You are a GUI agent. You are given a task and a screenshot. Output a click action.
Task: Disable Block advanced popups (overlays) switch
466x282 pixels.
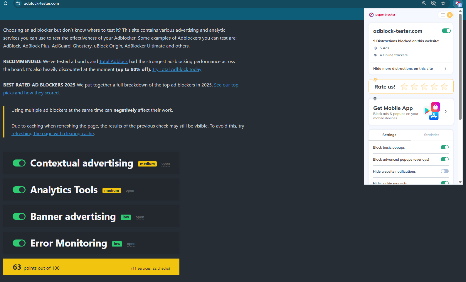(445, 159)
